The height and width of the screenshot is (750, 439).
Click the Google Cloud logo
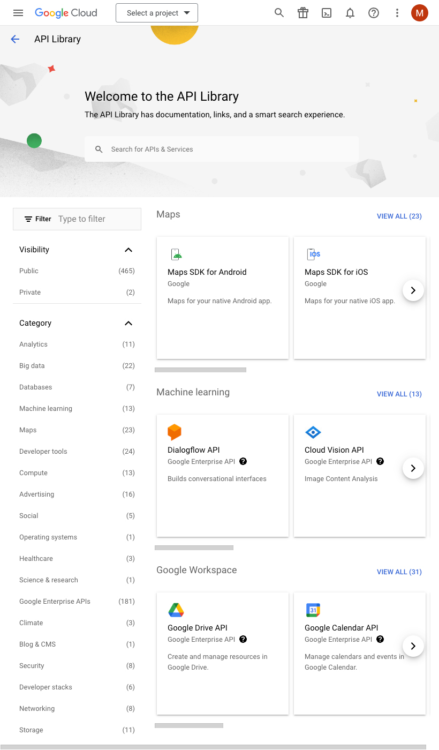[x=66, y=13]
